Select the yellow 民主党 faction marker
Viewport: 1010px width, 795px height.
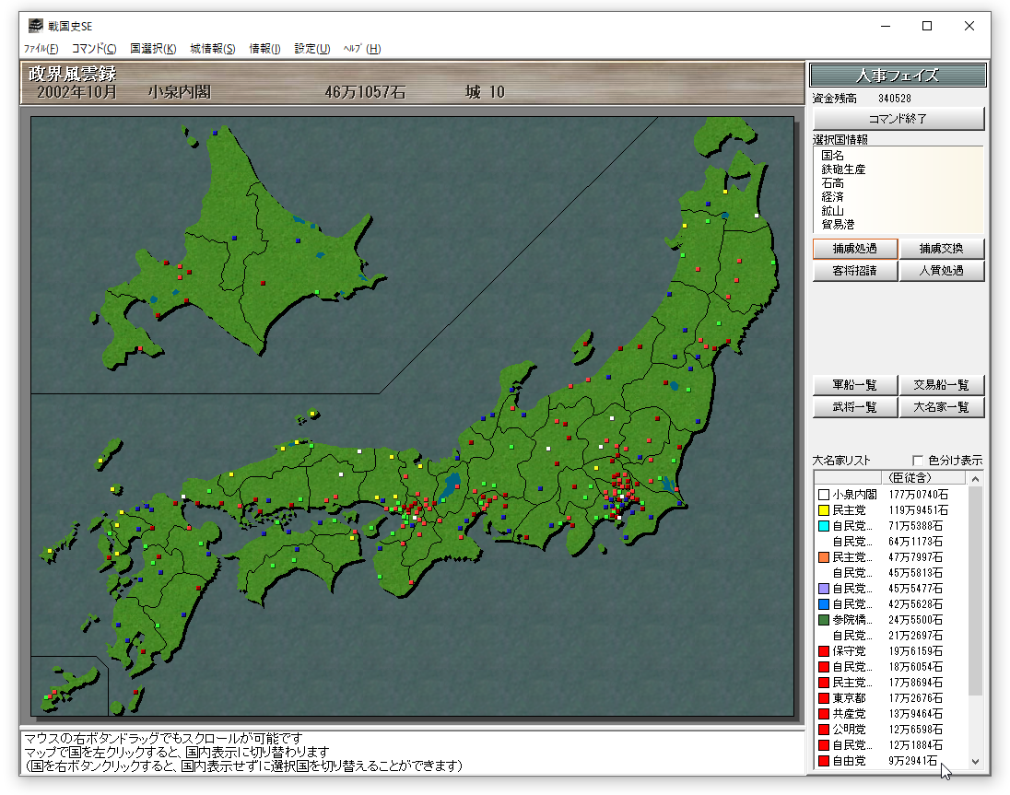pos(824,510)
